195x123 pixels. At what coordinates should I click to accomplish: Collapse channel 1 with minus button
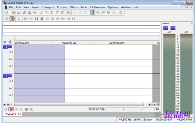[x=10, y=47]
